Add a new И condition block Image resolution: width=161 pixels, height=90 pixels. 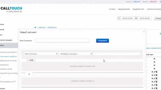tap(82, 81)
